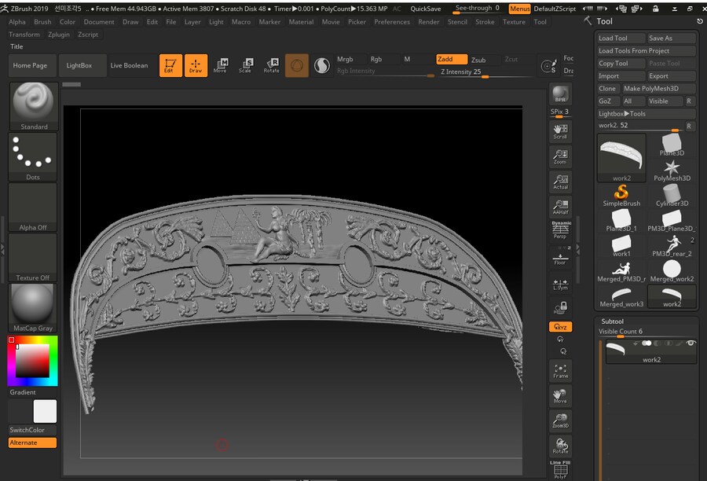Click the Rotate transform icon
This screenshot has height=481, width=707.
tap(271, 65)
